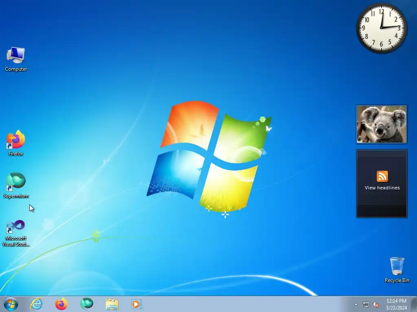Select the Supermium desktop shortcut
This screenshot has height=312, width=417.
pos(16,185)
